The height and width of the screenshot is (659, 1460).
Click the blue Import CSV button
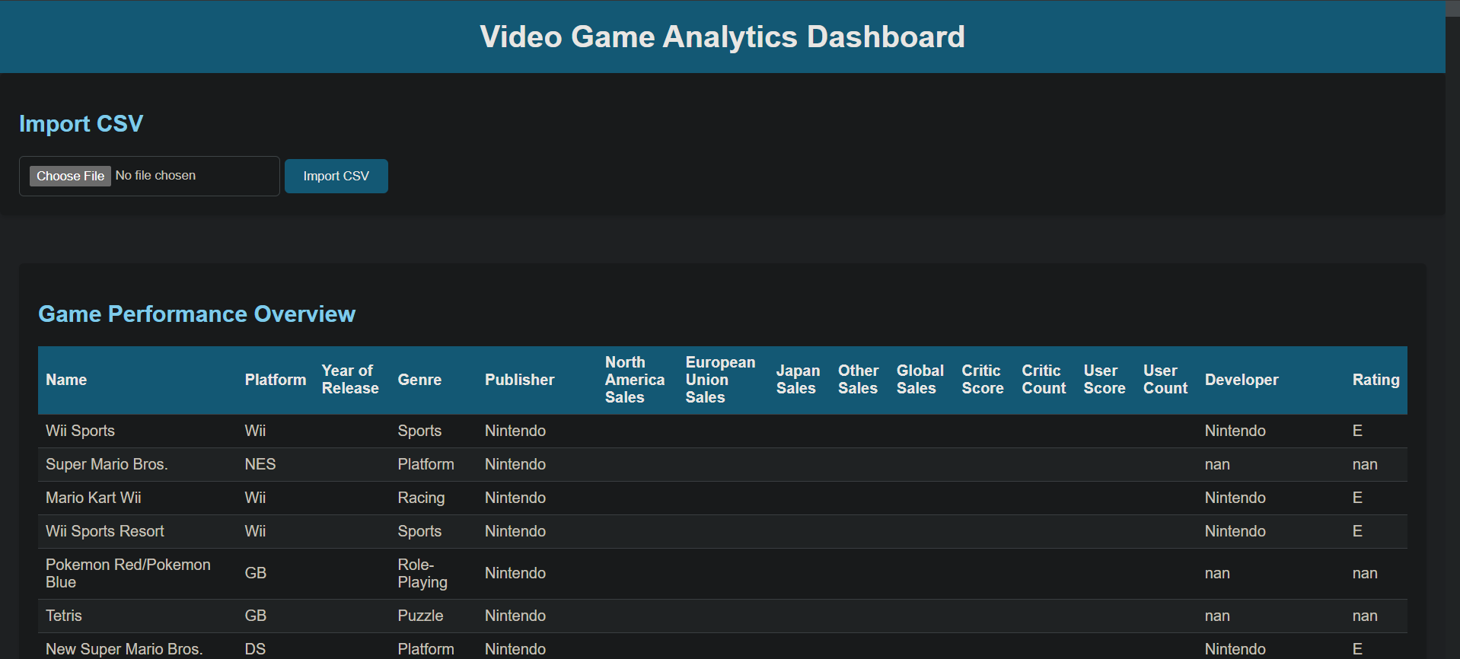point(336,176)
